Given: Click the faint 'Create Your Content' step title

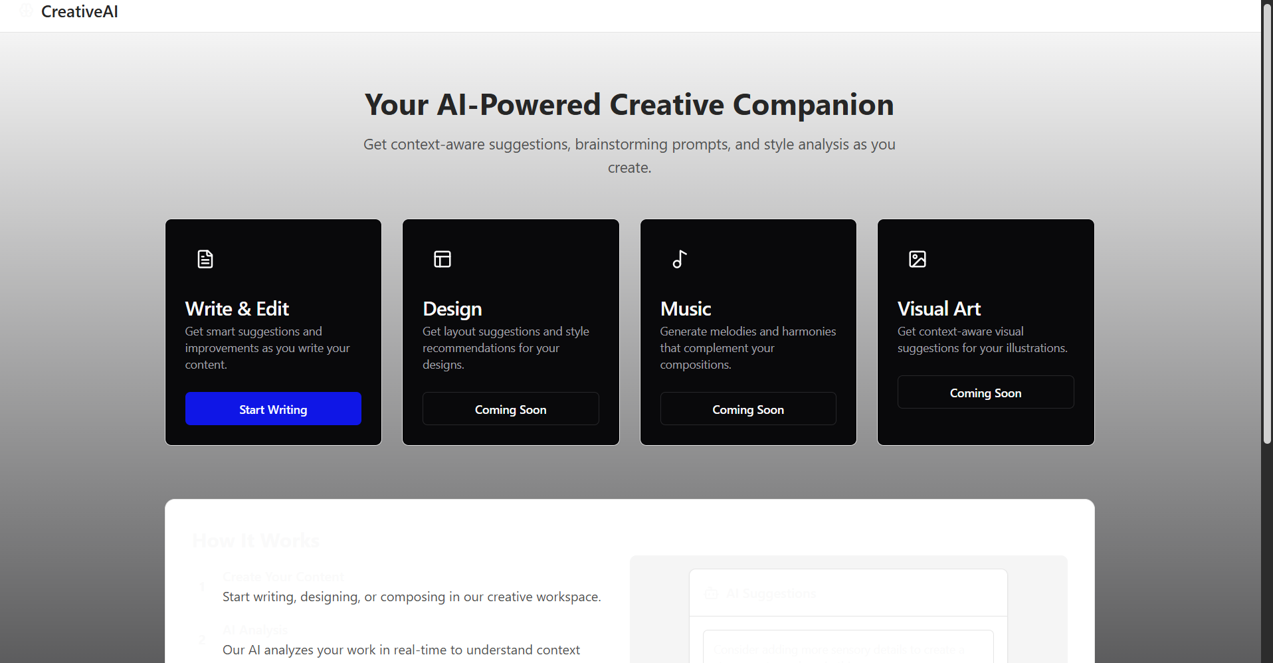Looking at the screenshot, I should coord(283,577).
